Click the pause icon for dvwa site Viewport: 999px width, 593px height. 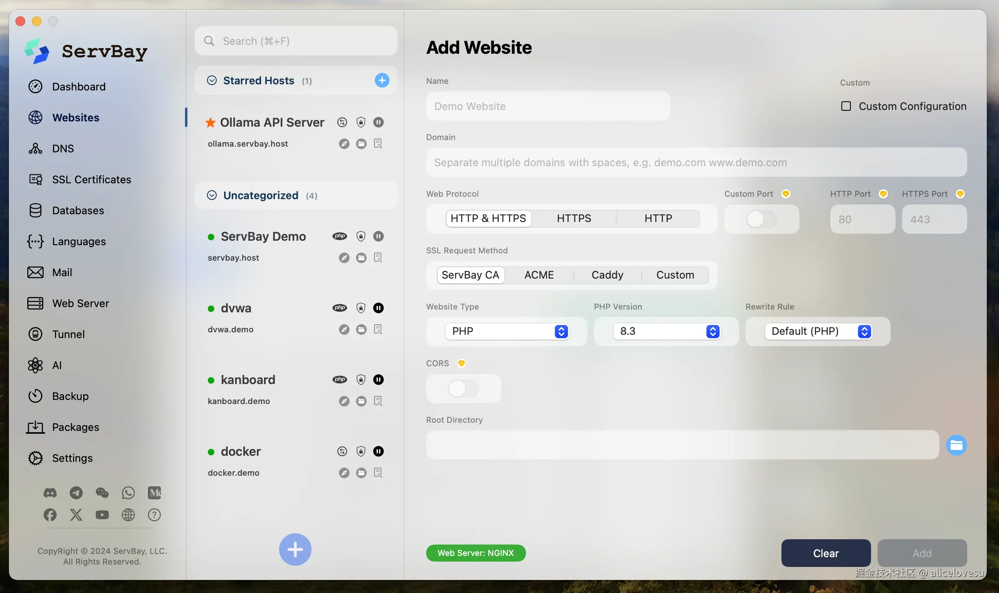pos(378,308)
